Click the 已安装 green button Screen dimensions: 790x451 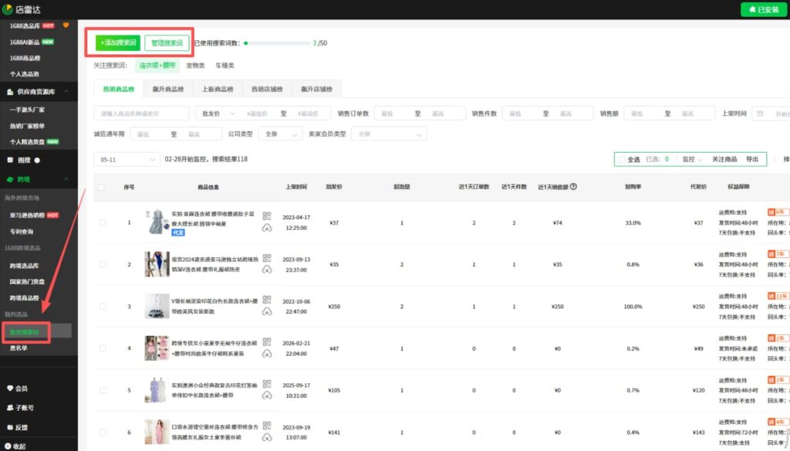[x=763, y=9]
